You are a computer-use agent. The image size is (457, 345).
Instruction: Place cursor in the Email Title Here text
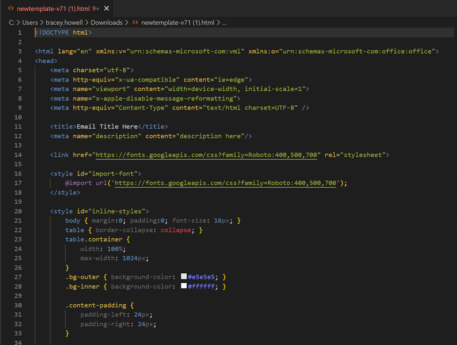107,126
